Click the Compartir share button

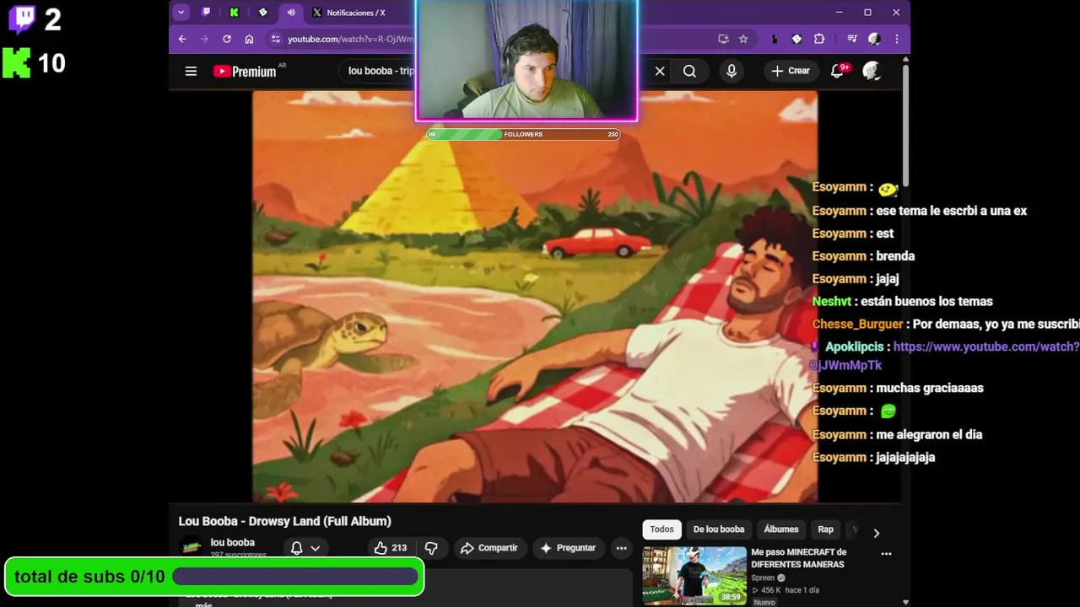click(x=489, y=548)
